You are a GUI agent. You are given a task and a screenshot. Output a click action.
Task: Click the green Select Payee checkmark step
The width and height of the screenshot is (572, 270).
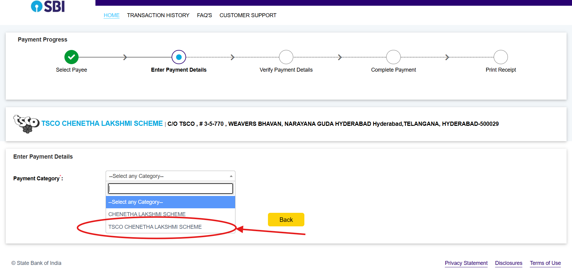click(x=71, y=57)
